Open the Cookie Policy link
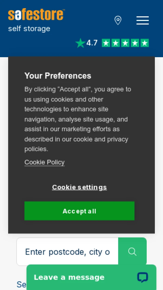Image resolution: width=163 pixels, height=290 pixels. pos(45,162)
